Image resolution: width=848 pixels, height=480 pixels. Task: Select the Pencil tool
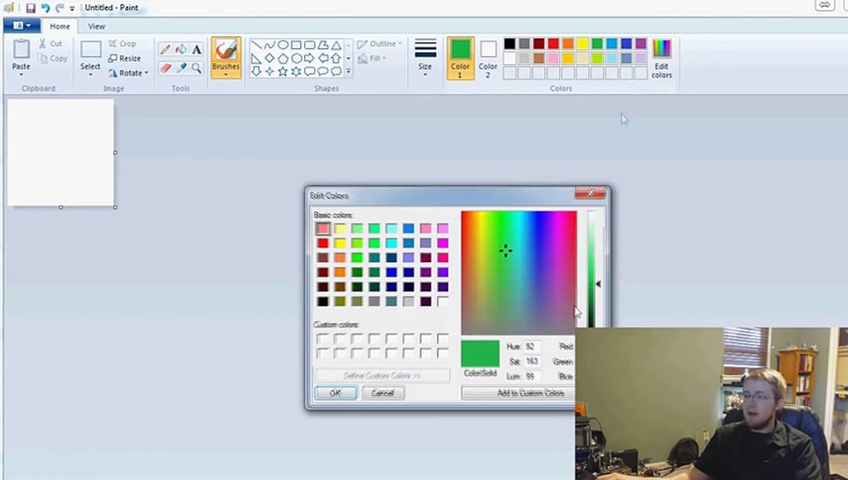(x=165, y=49)
